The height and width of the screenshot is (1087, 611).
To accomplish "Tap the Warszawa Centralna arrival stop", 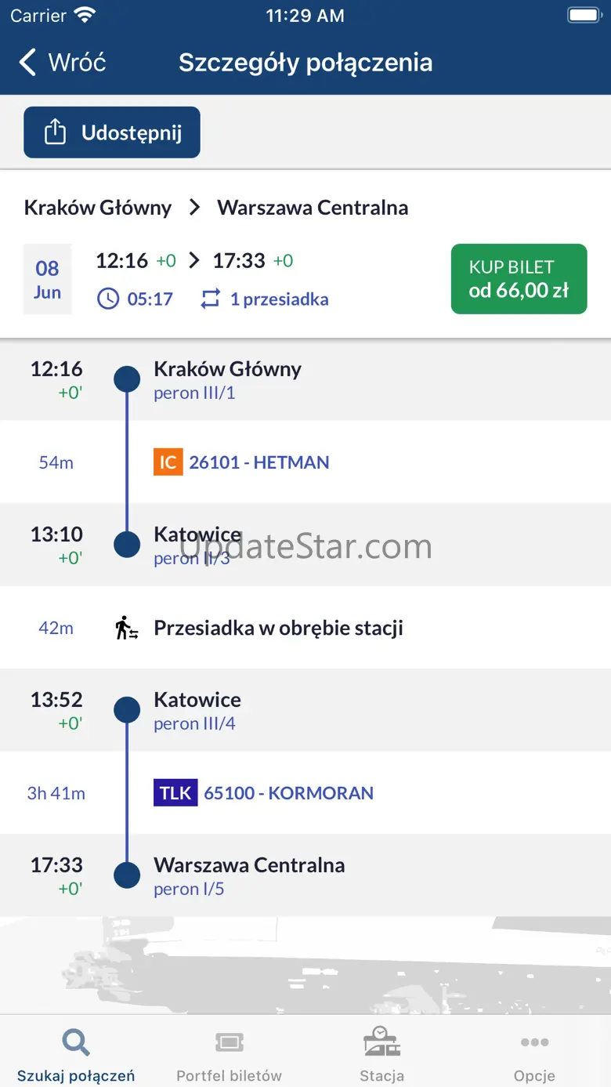I will (x=249, y=865).
